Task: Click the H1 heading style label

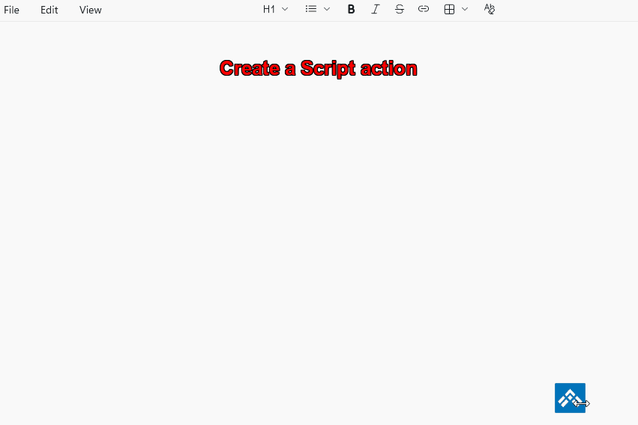Action: [x=268, y=9]
